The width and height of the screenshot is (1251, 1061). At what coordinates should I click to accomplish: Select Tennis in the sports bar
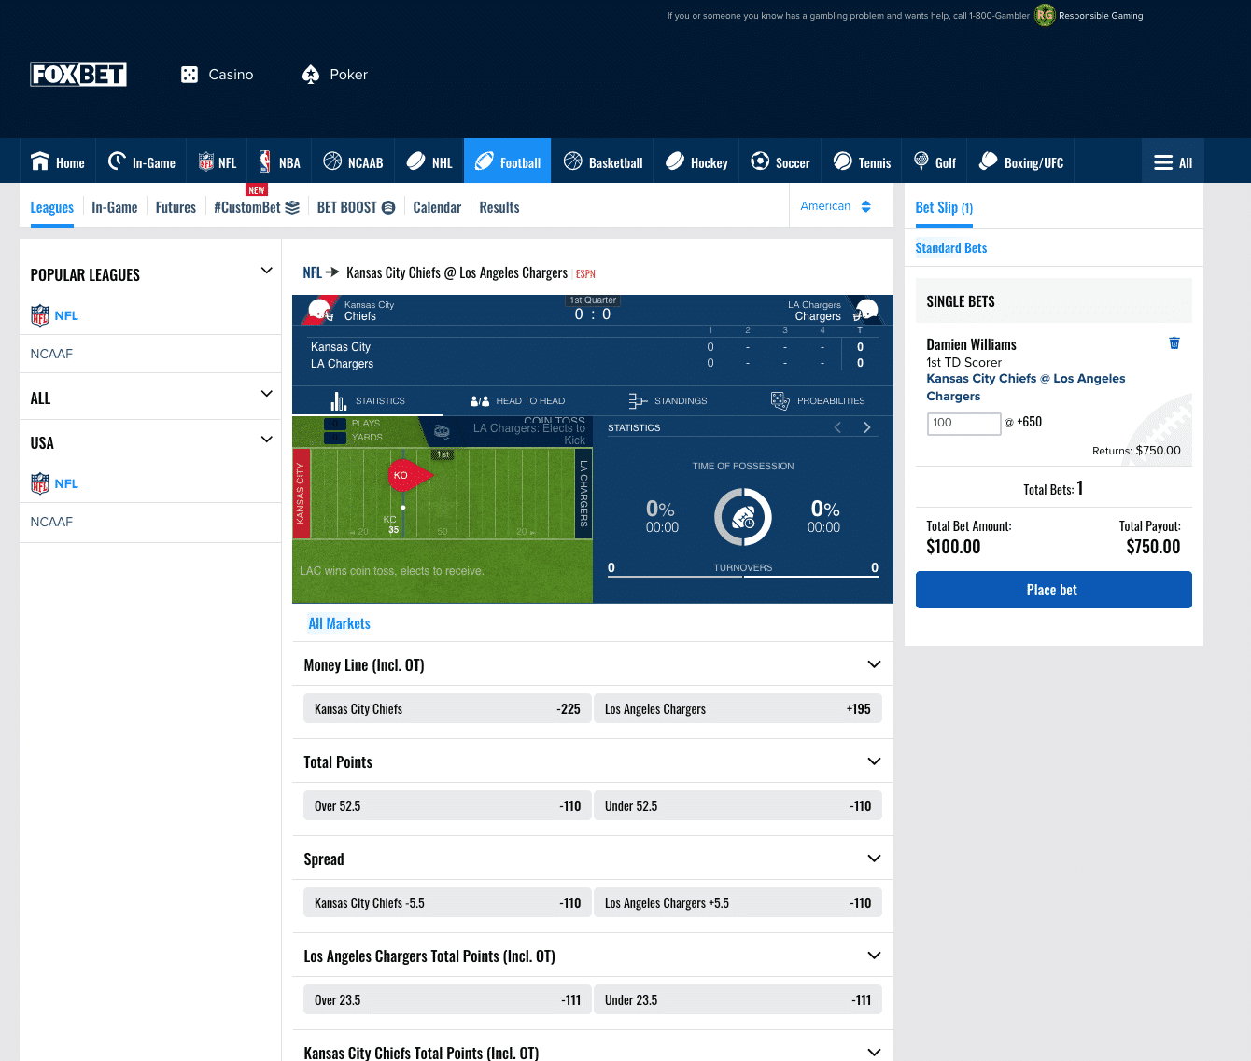862,161
